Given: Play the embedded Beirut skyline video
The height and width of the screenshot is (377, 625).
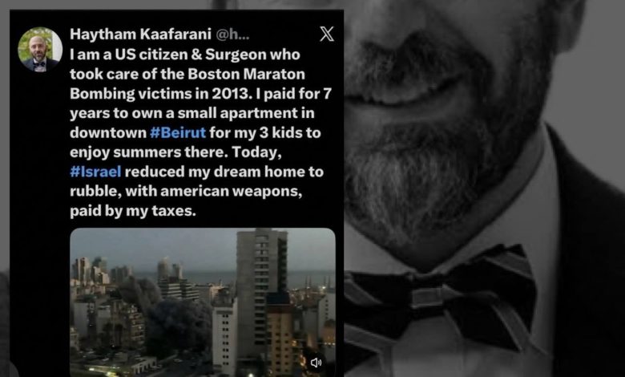Looking at the screenshot, I should point(203,302).
